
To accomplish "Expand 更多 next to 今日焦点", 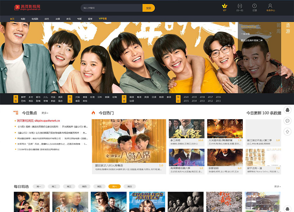I will tap(45, 113).
